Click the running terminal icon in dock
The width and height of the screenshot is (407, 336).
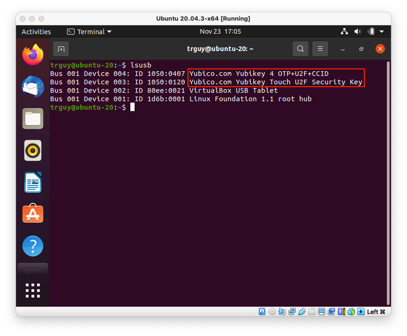point(33,268)
